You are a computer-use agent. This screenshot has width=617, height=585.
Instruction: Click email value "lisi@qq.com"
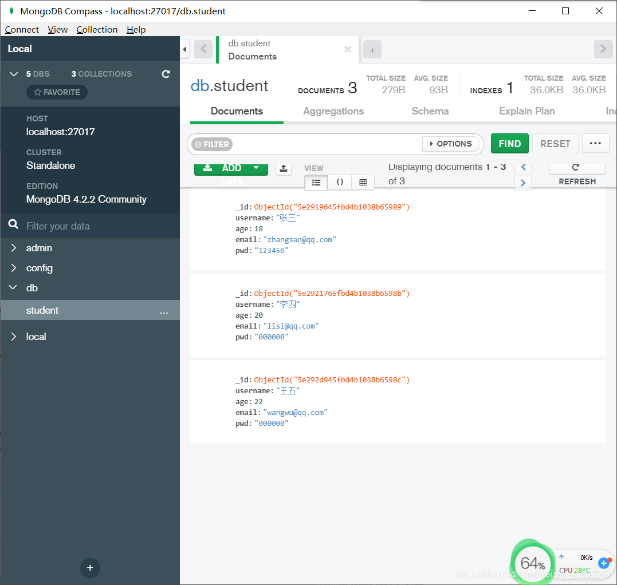pyautogui.click(x=291, y=326)
